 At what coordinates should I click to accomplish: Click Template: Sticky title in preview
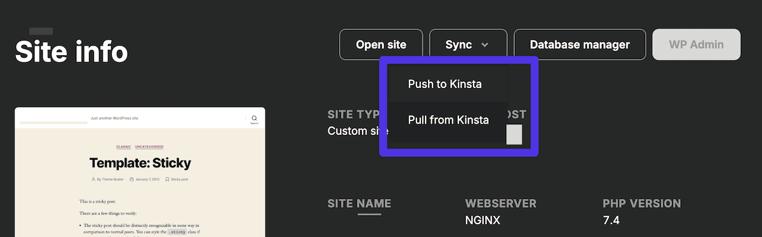(140, 163)
